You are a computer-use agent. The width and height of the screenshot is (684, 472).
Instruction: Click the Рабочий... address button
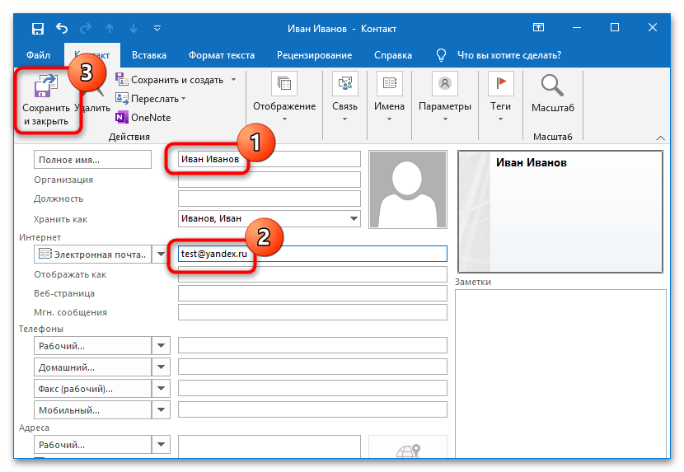click(92, 445)
